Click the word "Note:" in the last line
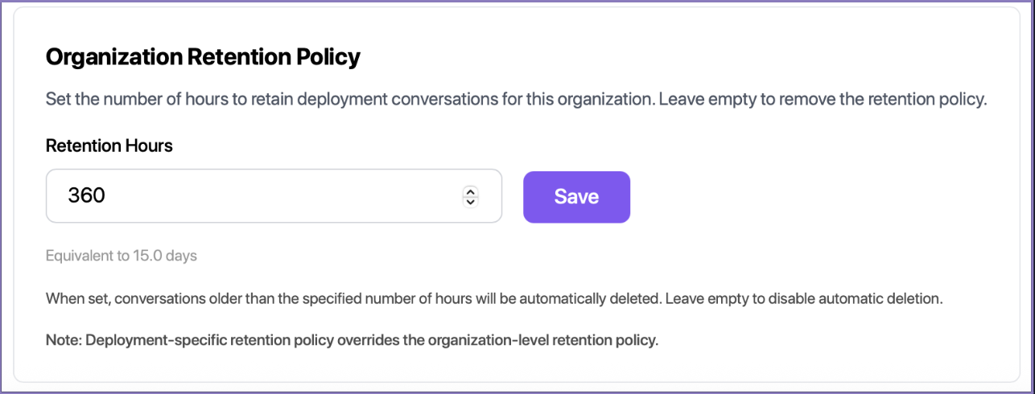 [64, 339]
